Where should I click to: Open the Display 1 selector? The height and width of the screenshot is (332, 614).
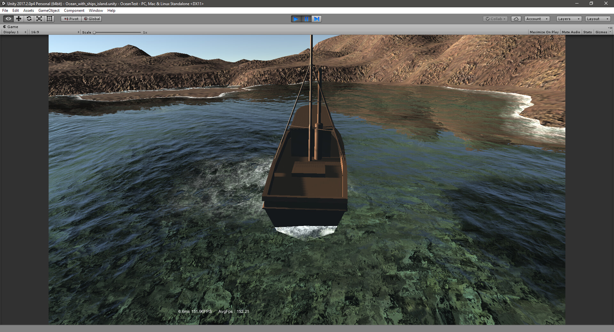[x=14, y=32]
